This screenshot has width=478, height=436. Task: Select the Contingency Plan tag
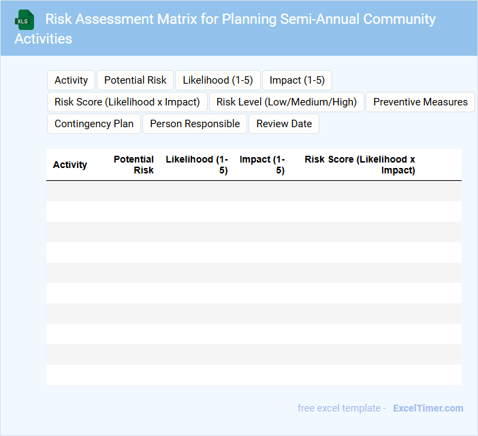tap(93, 124)
